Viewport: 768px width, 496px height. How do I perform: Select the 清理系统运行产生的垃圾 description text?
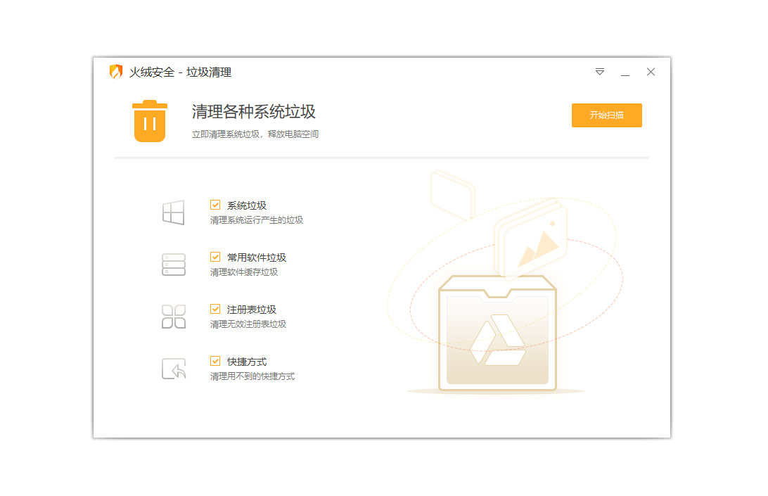click(257, 220)
